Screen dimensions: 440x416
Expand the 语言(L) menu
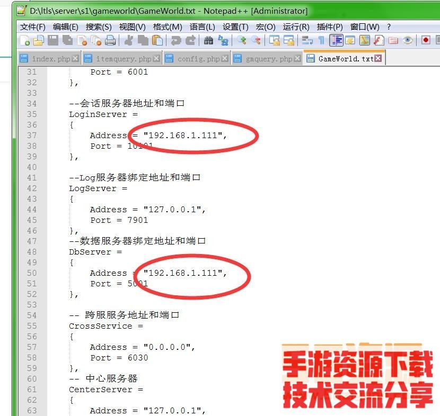click(203, 26)
